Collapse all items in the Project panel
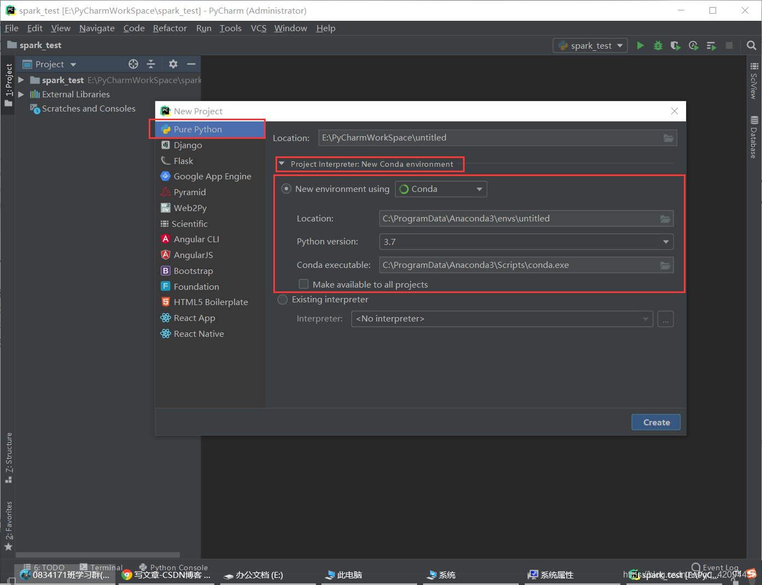This screenshot has height=585, width=762. coord(151,64)
